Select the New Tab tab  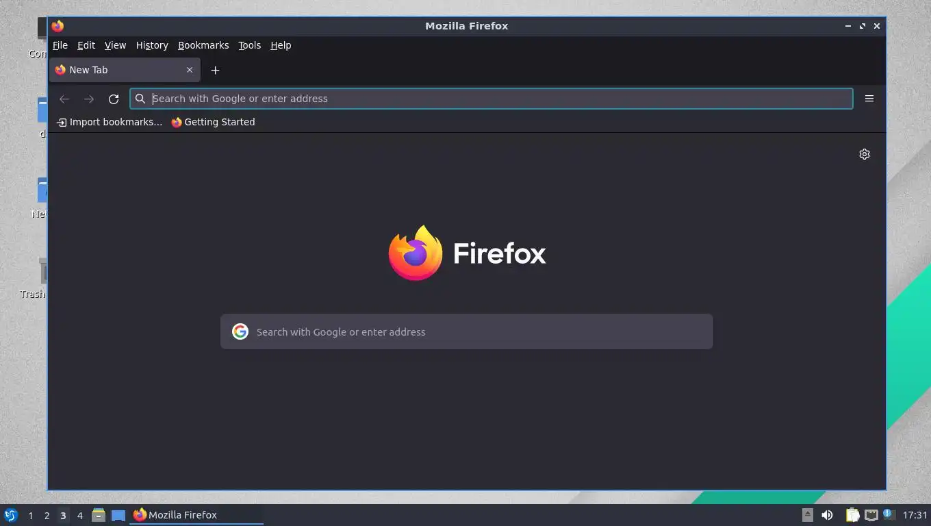[125, 70]
